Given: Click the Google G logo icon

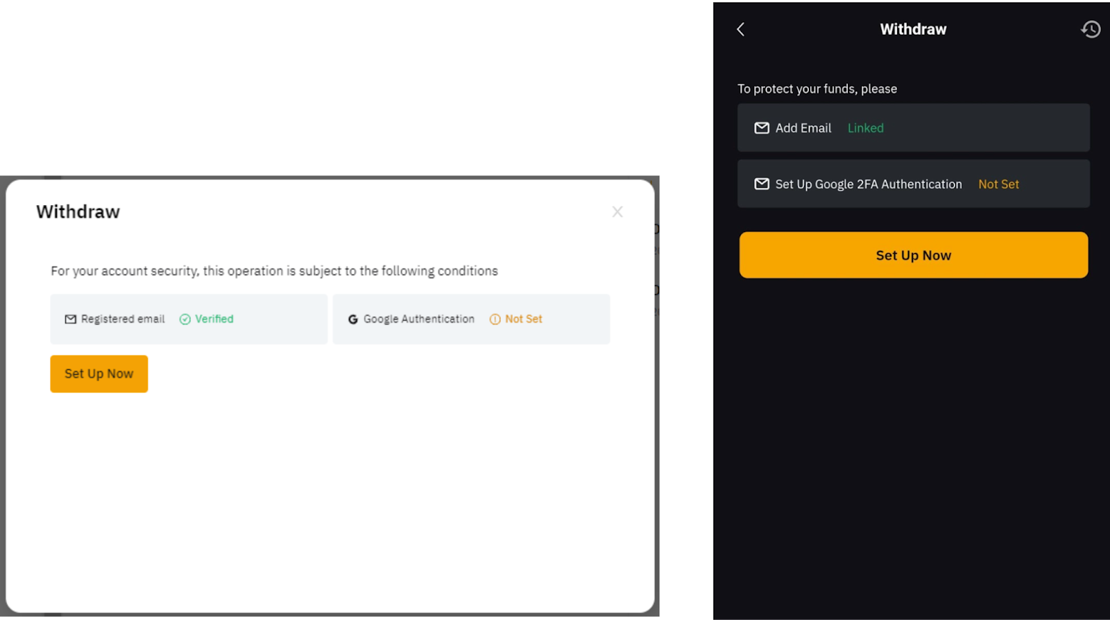Looking at the screenshot, I should click(353, 319).
